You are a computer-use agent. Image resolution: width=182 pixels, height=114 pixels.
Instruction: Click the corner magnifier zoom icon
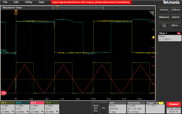152,13
